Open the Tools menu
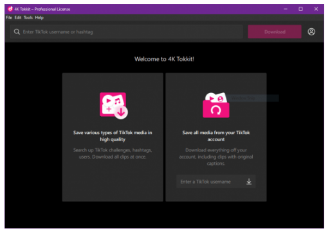 (28, 17)
